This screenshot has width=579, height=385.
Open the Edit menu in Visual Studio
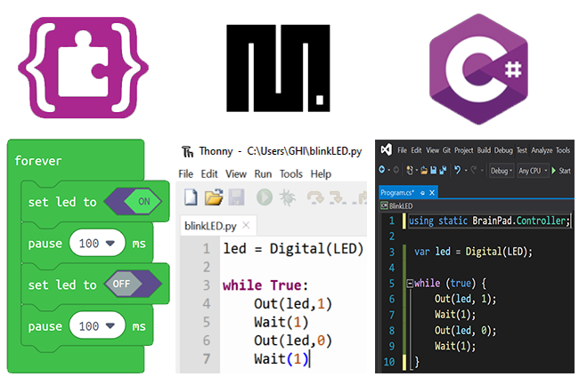[x=416, y=150]
